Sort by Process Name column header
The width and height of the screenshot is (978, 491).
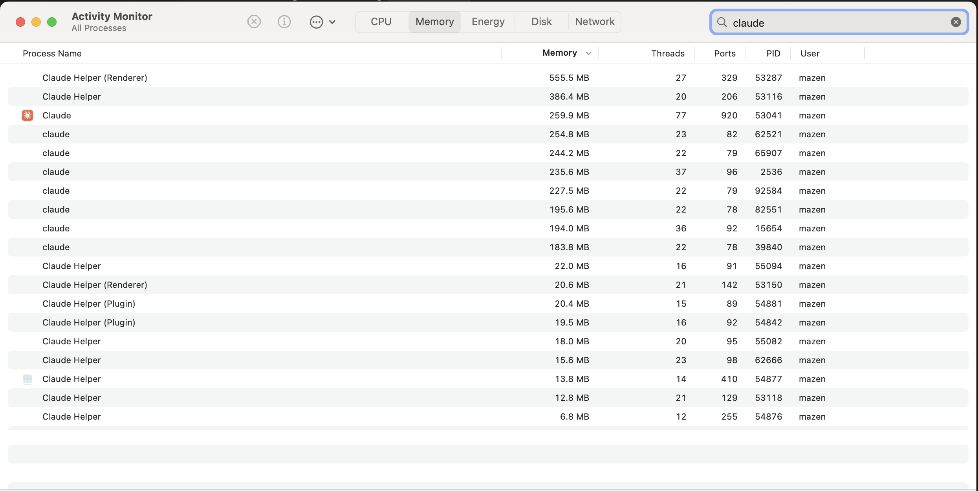(52, 53)
